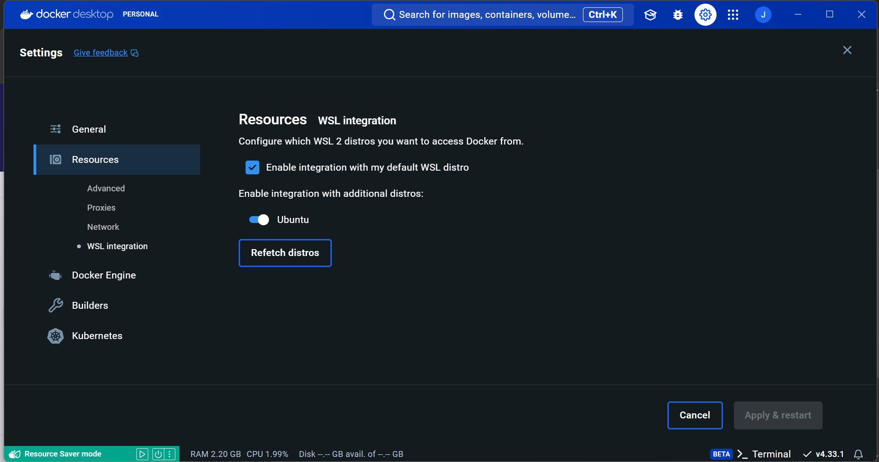879x462 pixels.
Task: Open the engine options three-dot menu
Action: (170, 454)
